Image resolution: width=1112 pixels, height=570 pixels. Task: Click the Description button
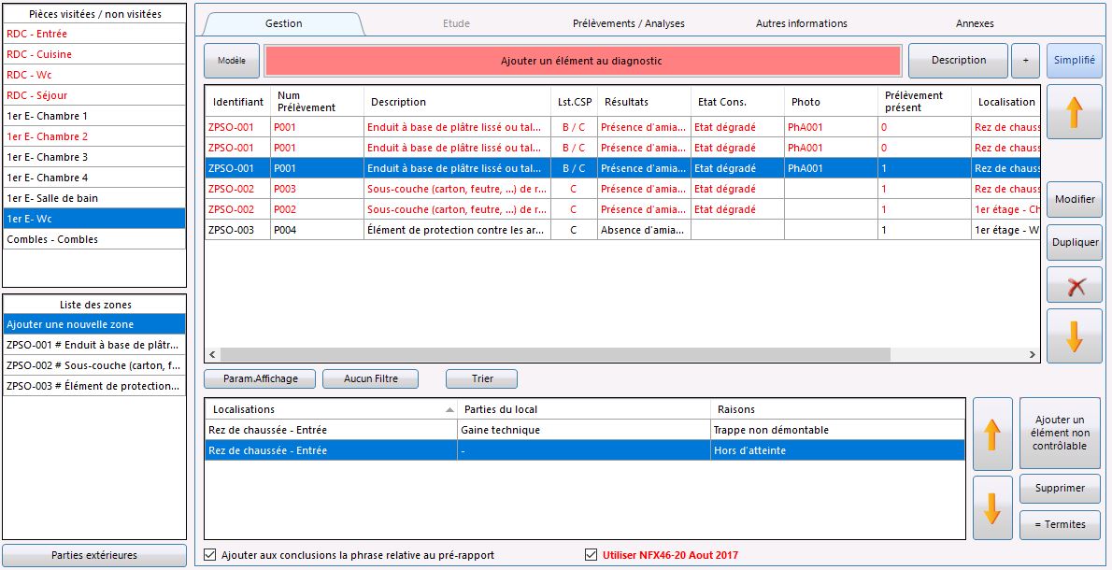point(958,60)
